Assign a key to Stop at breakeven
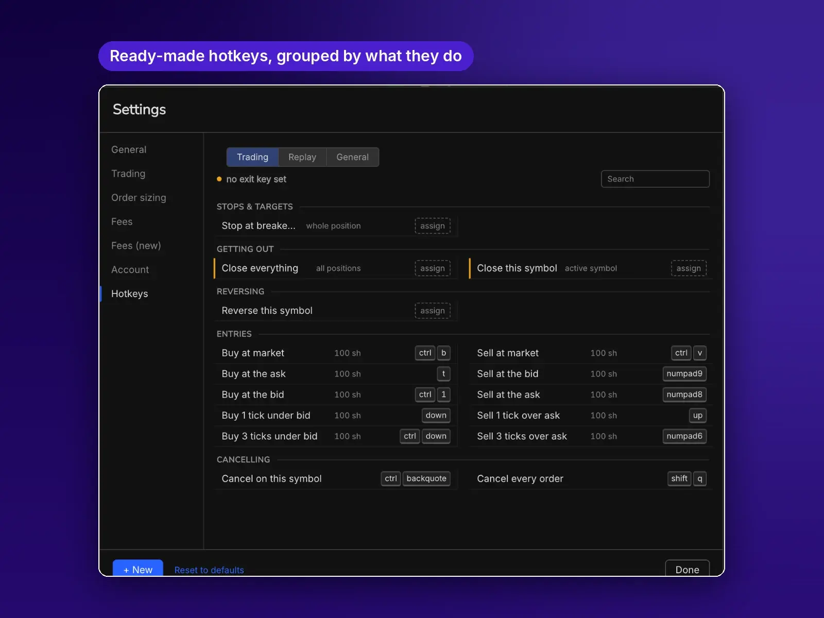Viewport: 824px width, 618px height. [x=433, y=226]
